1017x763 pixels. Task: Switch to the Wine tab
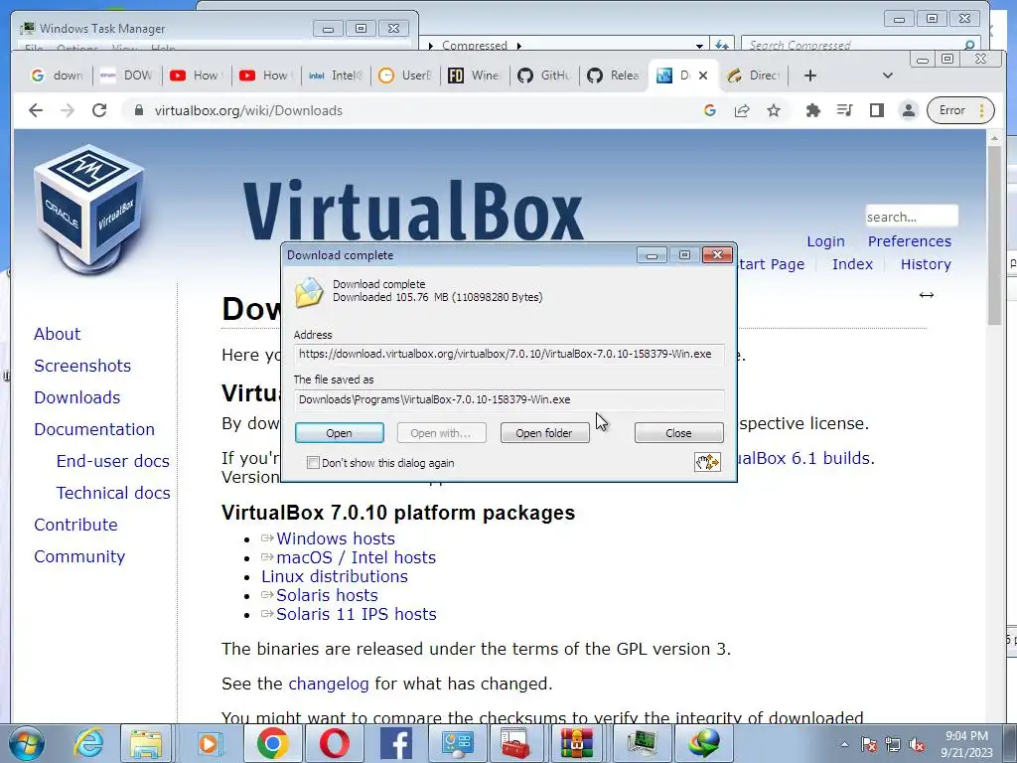474,76
